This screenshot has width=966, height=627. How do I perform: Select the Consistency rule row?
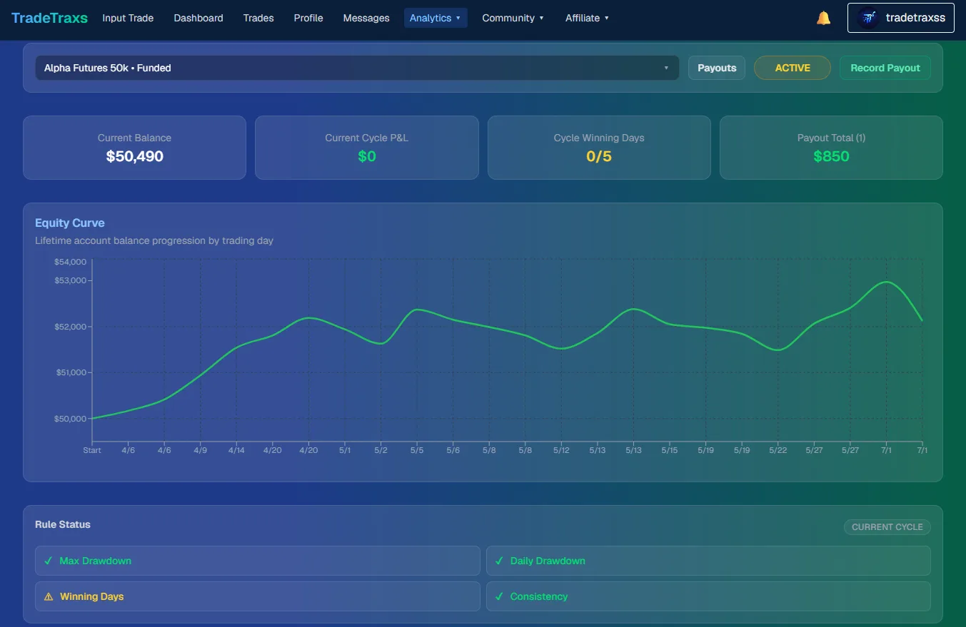[708, 596]
